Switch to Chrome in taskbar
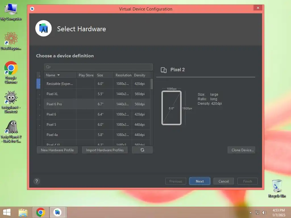The width and height of the screenshot is (291, 218). tap(41, 212)
